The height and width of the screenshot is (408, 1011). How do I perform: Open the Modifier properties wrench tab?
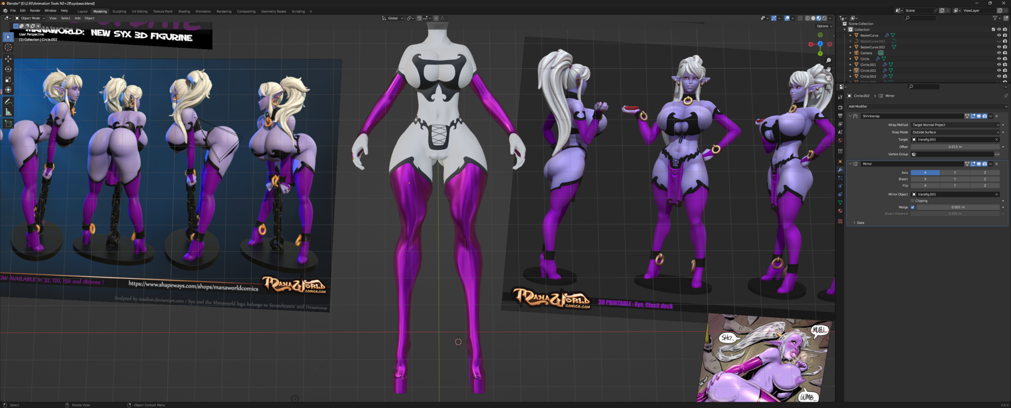point(840,170)
